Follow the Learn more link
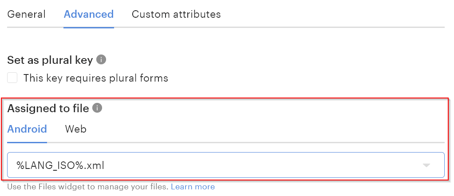This screenshot has height=196, width=454. click(193, 187)
